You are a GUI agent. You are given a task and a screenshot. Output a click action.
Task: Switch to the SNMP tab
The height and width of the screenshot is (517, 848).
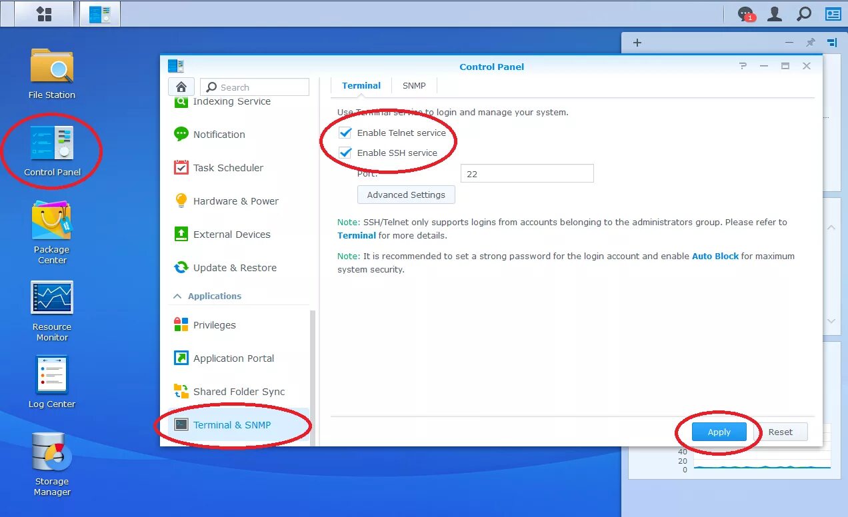pyautogui.click(x=413, y=85)
